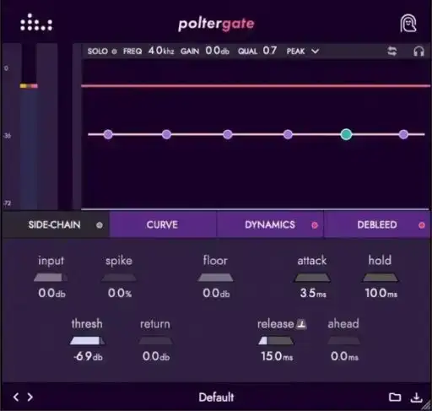
Task: Toggle the DYNAMICS enable dot
Action: coord(315,225)
